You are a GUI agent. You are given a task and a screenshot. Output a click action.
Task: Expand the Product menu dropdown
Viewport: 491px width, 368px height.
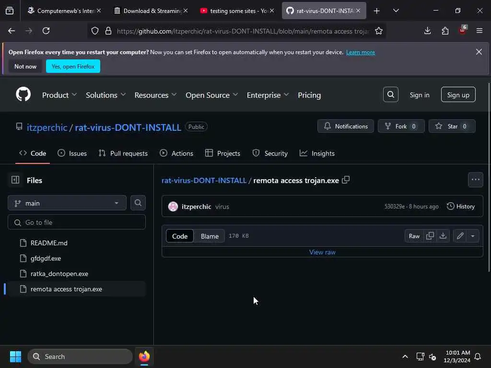[x=59, y=95]
